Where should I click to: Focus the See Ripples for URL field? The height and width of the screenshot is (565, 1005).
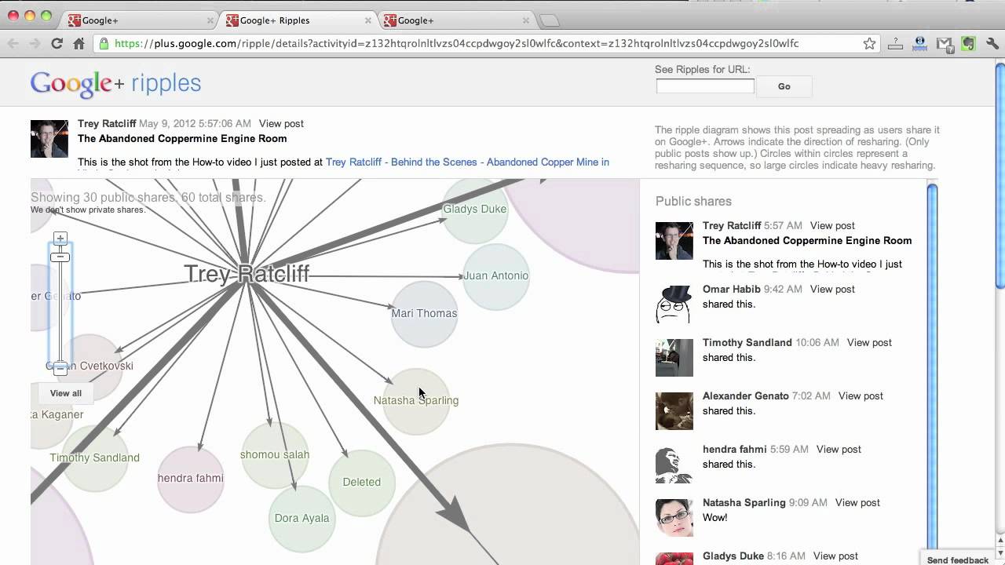(x=705, y=86)
